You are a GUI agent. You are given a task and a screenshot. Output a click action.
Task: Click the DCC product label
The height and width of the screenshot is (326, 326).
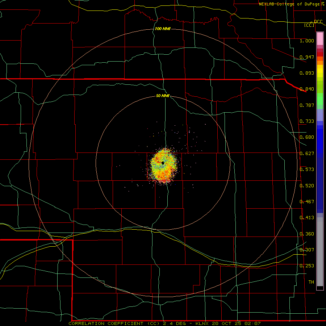coord(318,21)
